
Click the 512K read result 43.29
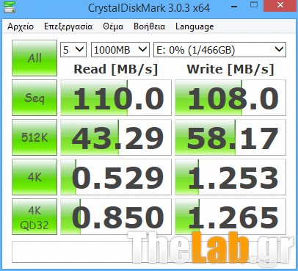pyautogui.click(x=116, y=137)
